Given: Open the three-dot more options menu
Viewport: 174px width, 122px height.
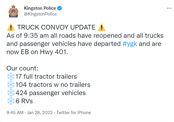Looking at the screenshot, I should point(169,8).
